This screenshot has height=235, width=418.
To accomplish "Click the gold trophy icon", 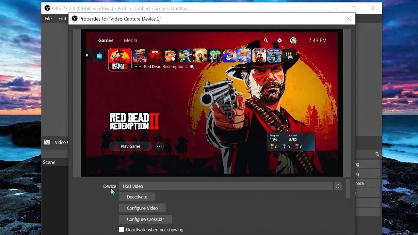I will [x=272, y=147].
